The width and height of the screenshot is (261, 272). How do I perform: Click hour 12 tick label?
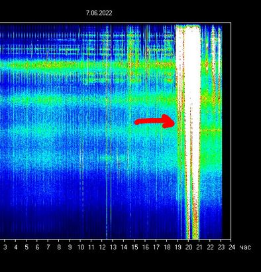point(102,247)
